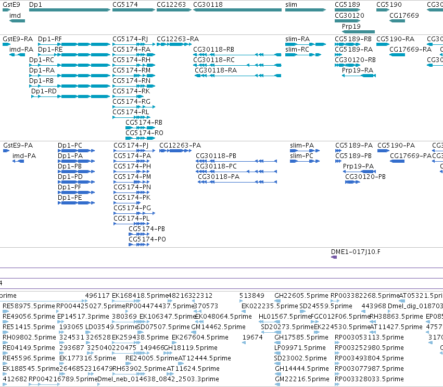Viewport: 443px width, 387px height.
Task: Click the CG30118 gene glyph bar
Action: click(x=237, y=10)
